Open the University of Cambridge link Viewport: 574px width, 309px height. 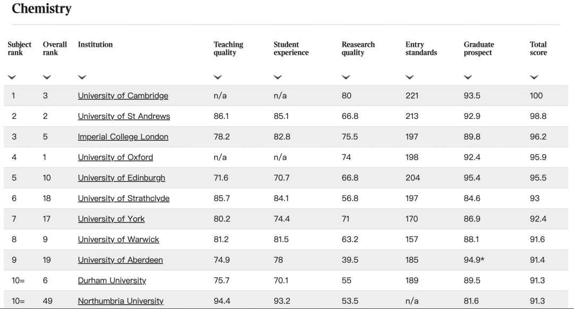[x=123, y=96]
